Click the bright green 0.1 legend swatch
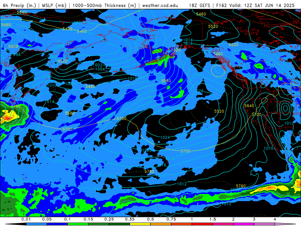The height and width of the screenshot is (226, 301). tap(78, 224)
